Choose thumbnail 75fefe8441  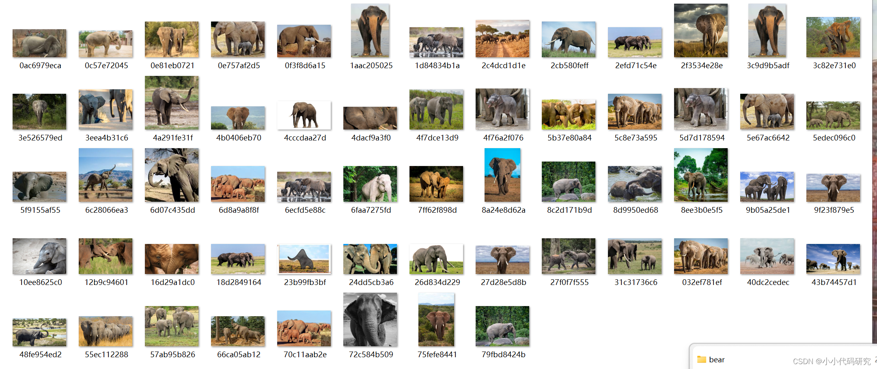(x=436, y=319)
